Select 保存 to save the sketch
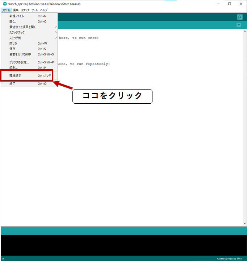247x261 pixels. pos(29,49)
